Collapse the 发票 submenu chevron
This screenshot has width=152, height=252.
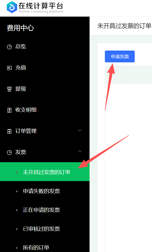80,151
